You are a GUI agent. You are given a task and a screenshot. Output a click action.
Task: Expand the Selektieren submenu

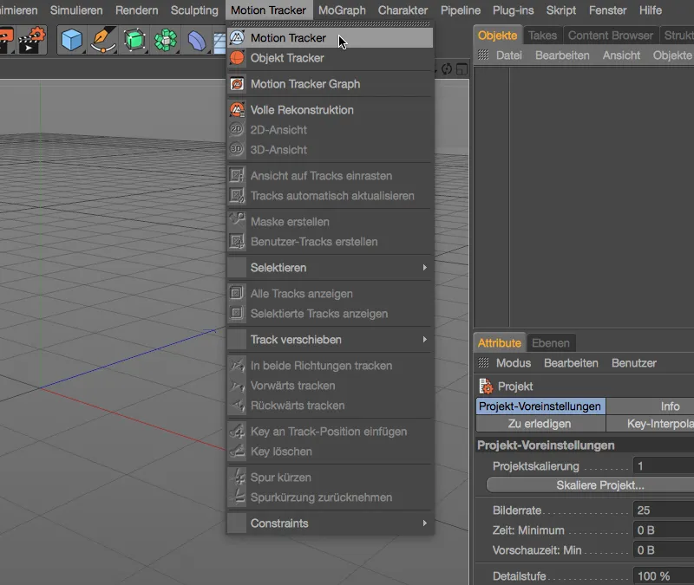[330, 268]
